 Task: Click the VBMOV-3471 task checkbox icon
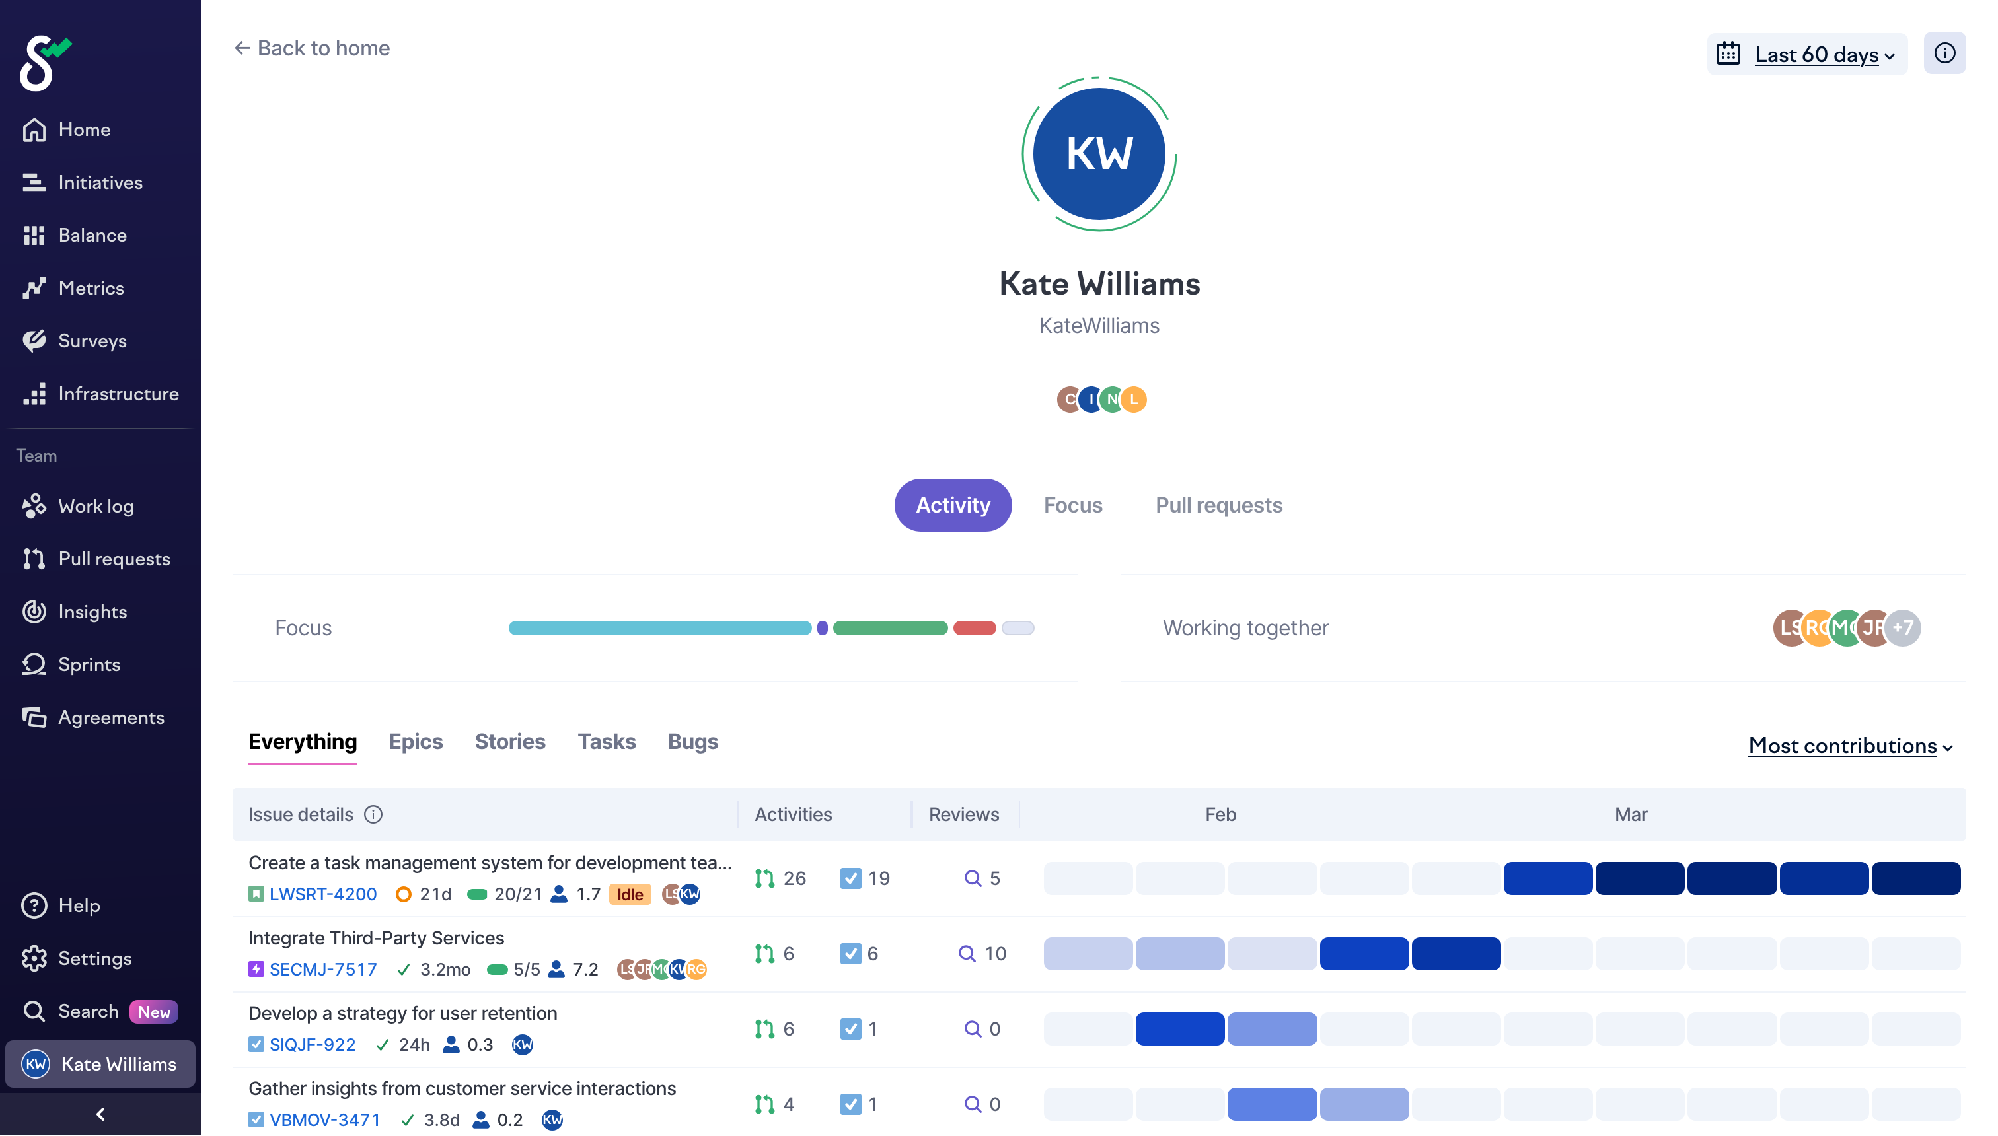click(256, 1119)
